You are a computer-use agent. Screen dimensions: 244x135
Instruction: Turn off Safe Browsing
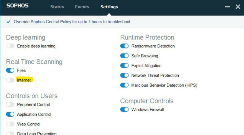[124, 56]
